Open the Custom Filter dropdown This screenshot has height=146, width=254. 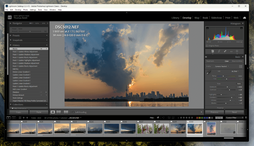click(234, 118)
